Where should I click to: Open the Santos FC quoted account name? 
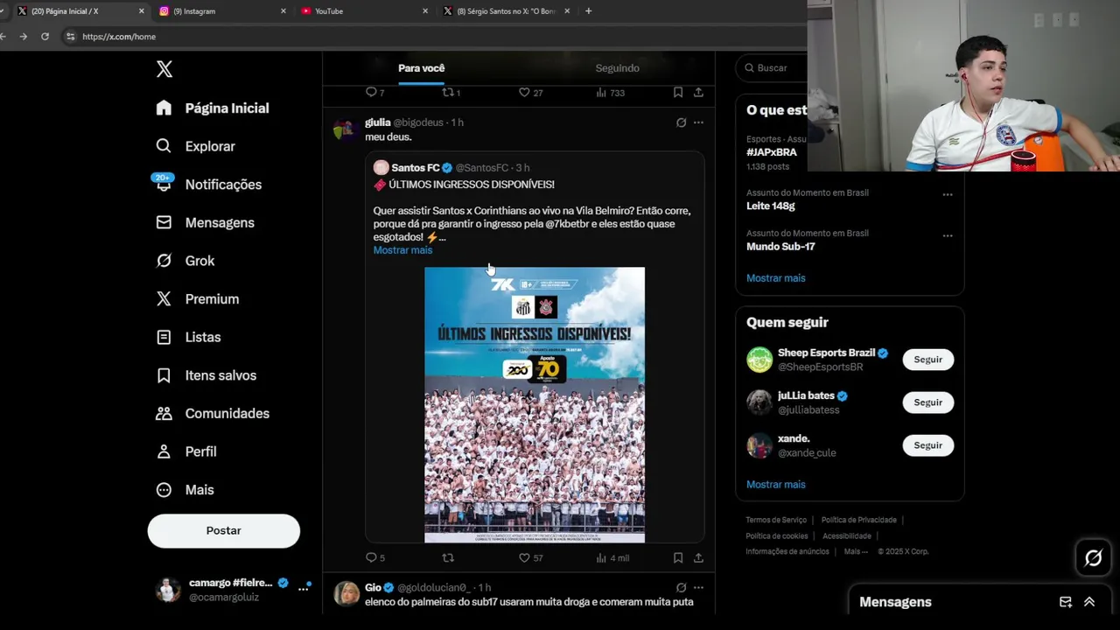415,167
